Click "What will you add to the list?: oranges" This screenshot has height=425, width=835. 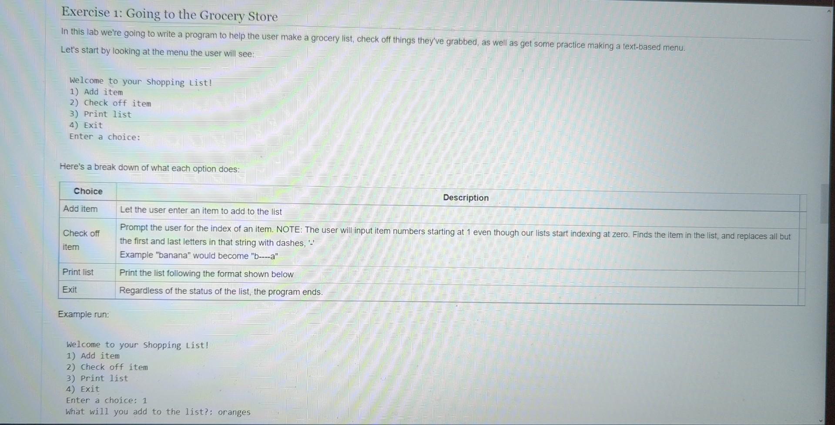tap(158, 412)
